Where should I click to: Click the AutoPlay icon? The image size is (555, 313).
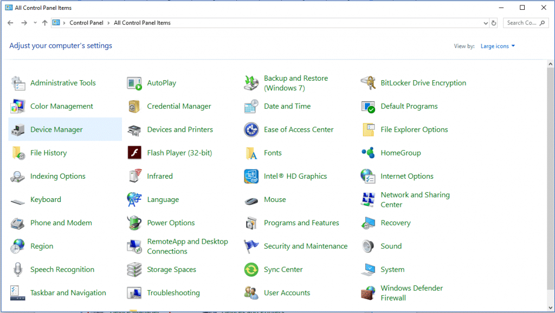(x=134, y=83)
